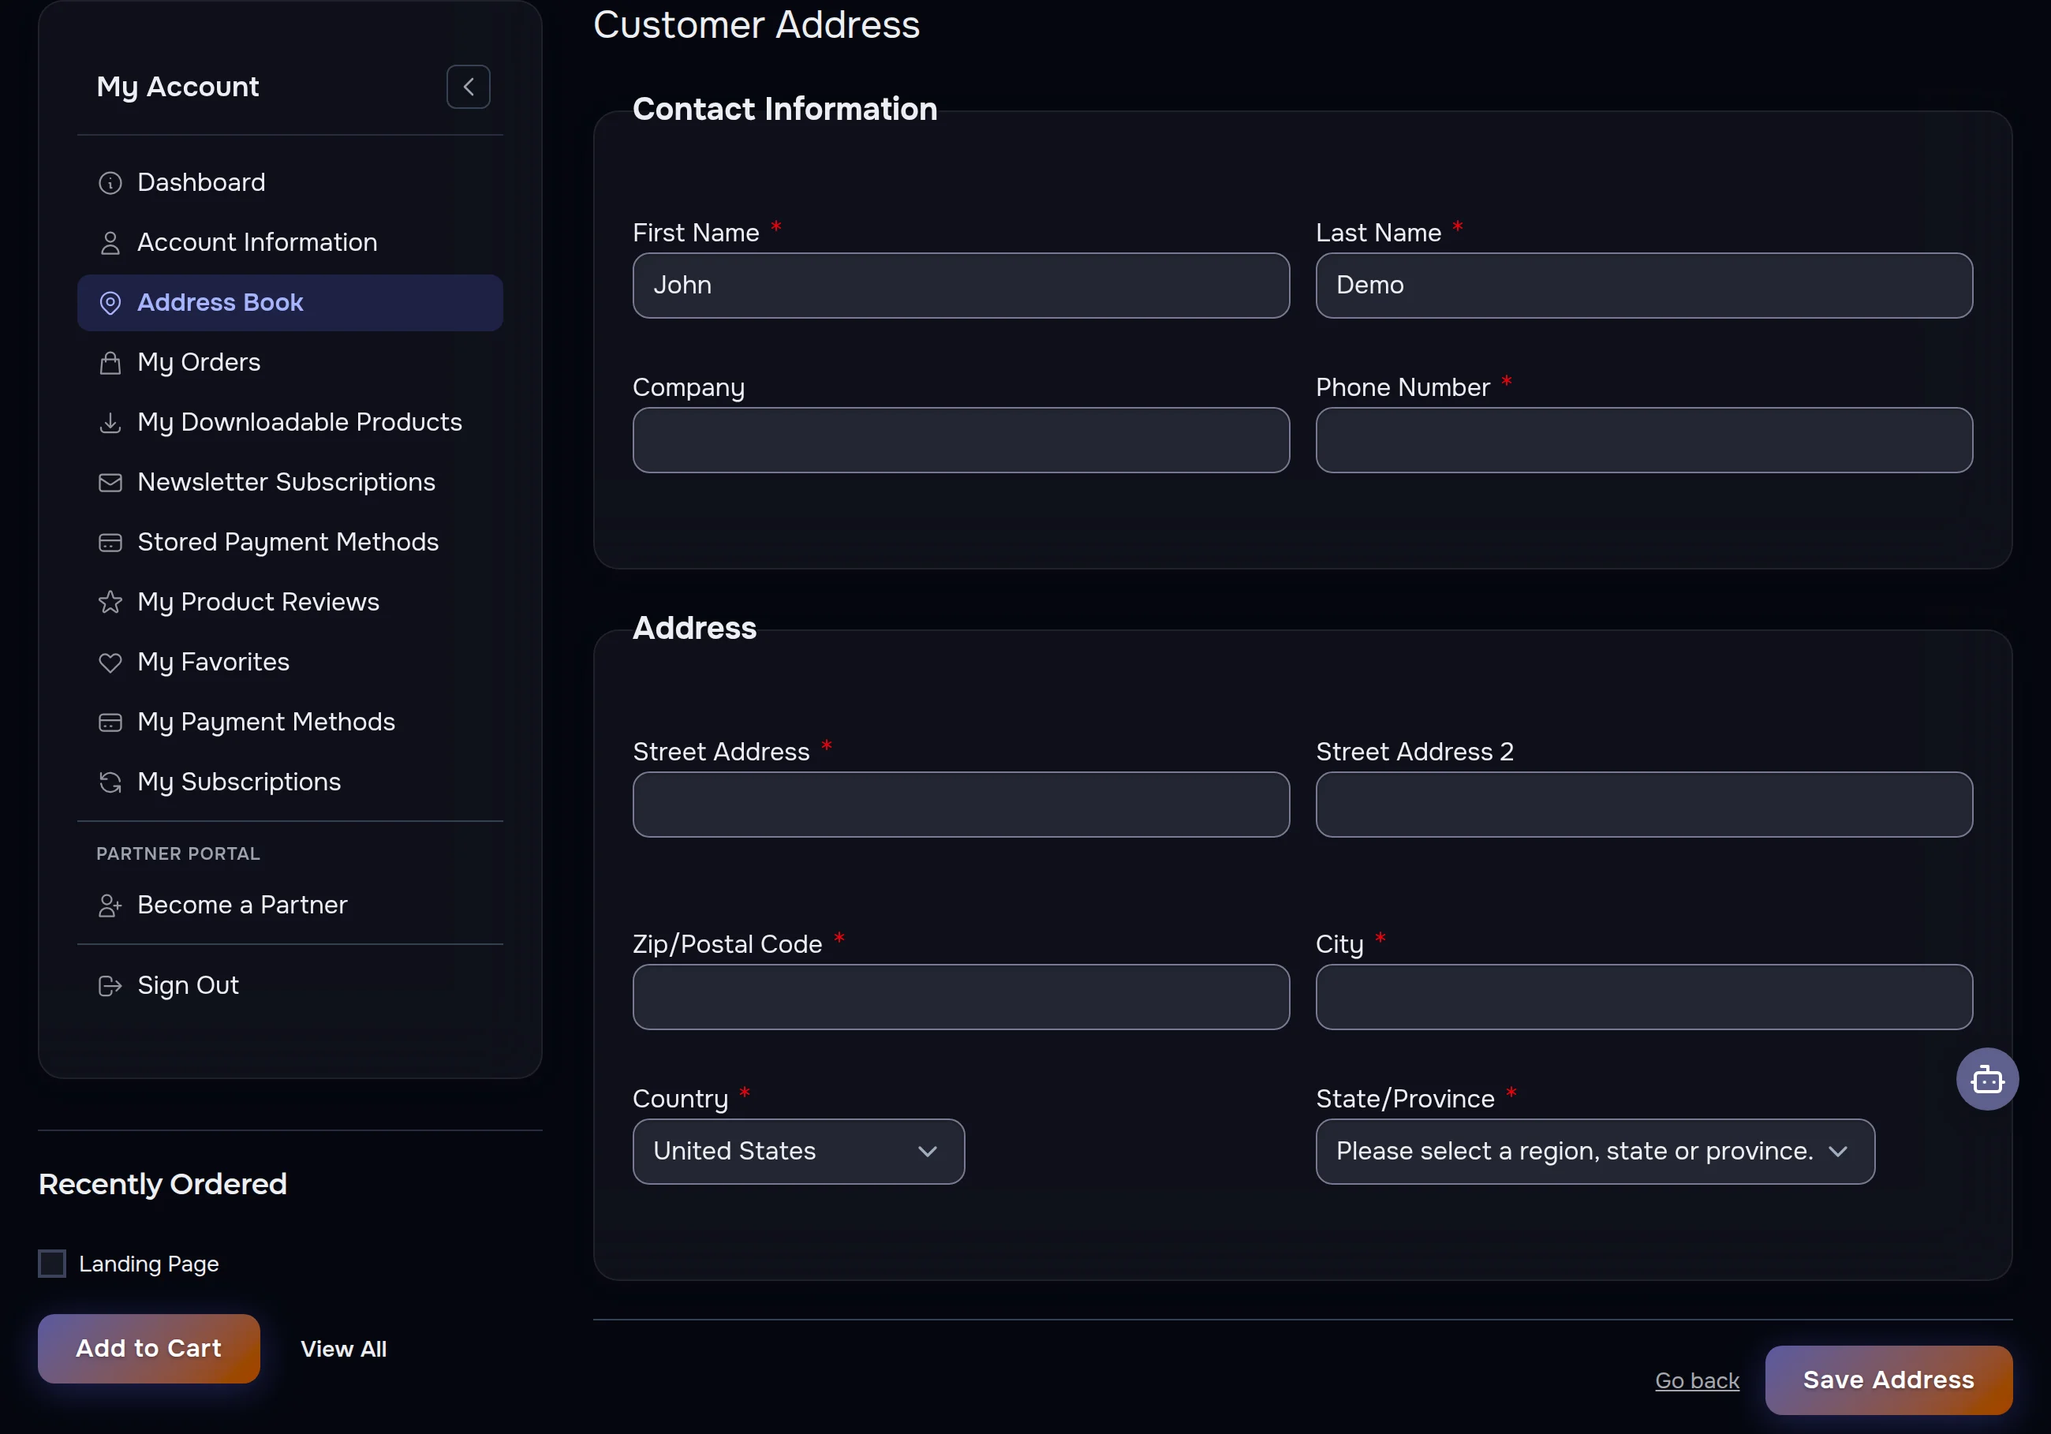Tick the Landing Page checkbox
This screenshot has height=1434, width=2051.
(x=52, y=1264)
